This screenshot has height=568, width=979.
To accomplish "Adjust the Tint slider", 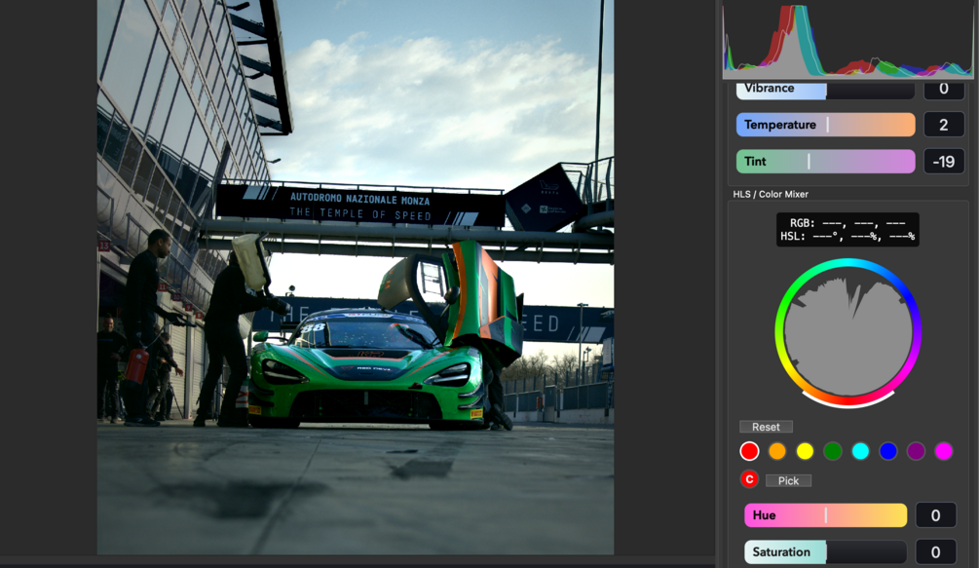I will [825, 162].
